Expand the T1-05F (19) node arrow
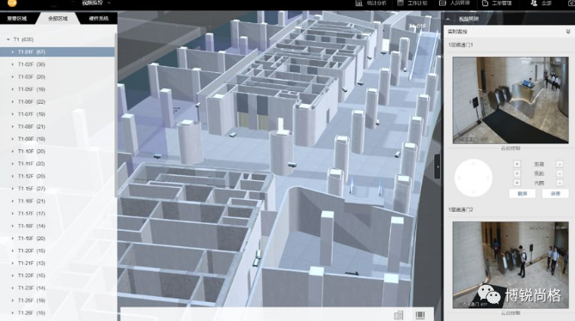 point(13,89)
